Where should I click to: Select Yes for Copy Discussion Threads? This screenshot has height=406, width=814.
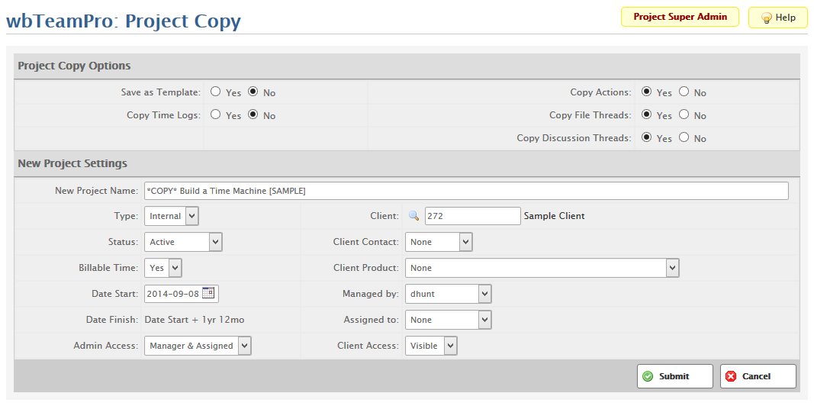coord(646,137)
